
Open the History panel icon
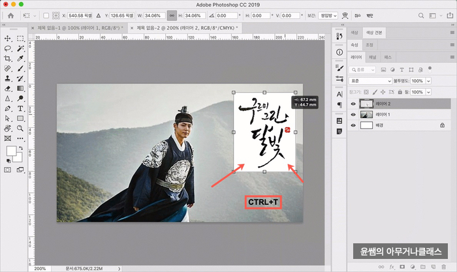339,37
